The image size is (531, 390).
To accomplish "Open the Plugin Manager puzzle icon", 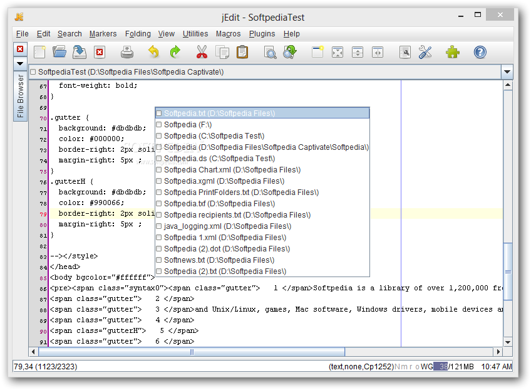I will pos(453,52).
